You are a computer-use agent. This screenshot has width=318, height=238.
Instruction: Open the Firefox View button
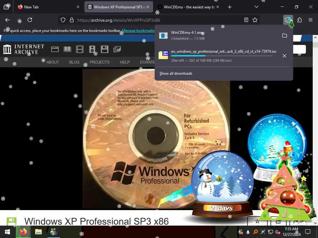click(7, 7)
